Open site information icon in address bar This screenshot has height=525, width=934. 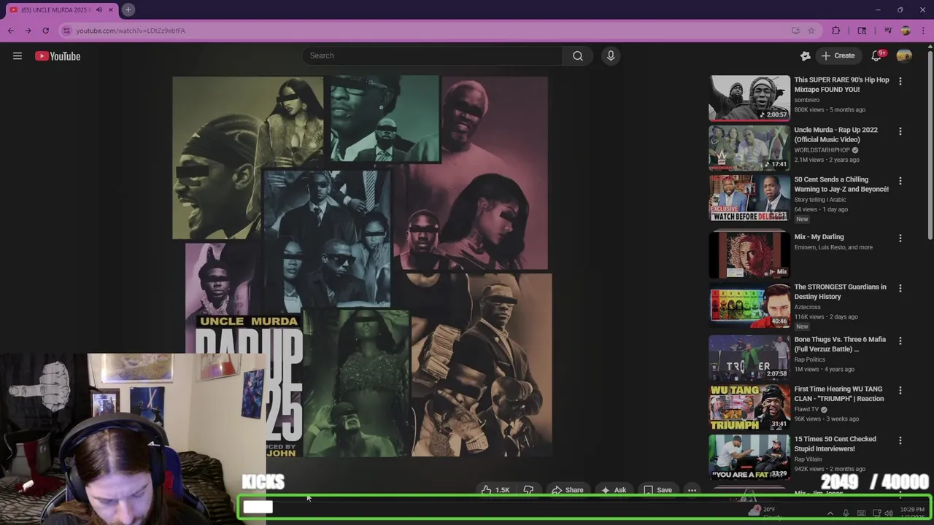click(66, 31)
